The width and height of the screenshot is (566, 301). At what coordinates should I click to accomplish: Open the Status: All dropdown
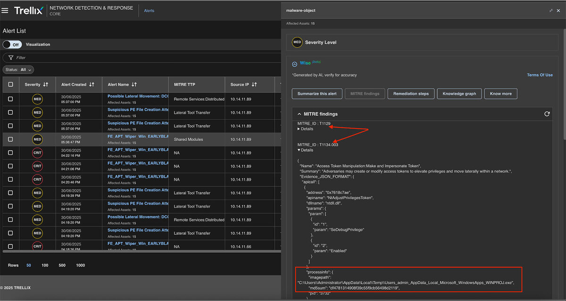point(18,70)
